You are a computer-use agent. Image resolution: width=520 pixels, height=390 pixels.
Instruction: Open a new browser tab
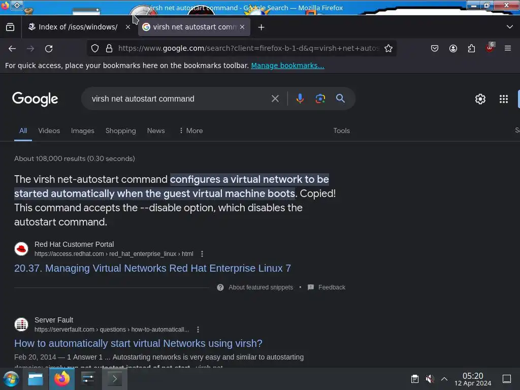[262, 27]
